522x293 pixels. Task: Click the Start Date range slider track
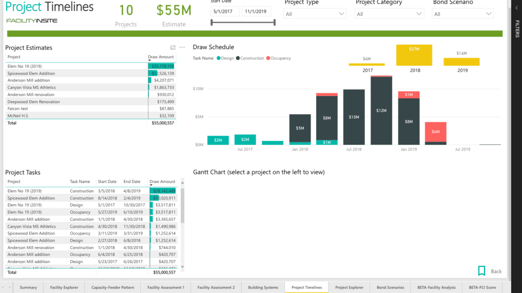[243, 22]
